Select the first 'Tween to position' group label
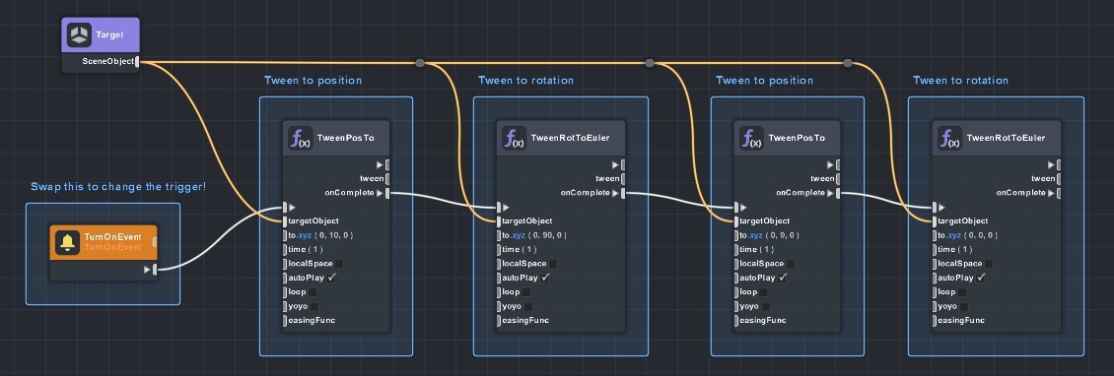The image size is (1114, 376). pyautogui.click(x=313, y=80)
